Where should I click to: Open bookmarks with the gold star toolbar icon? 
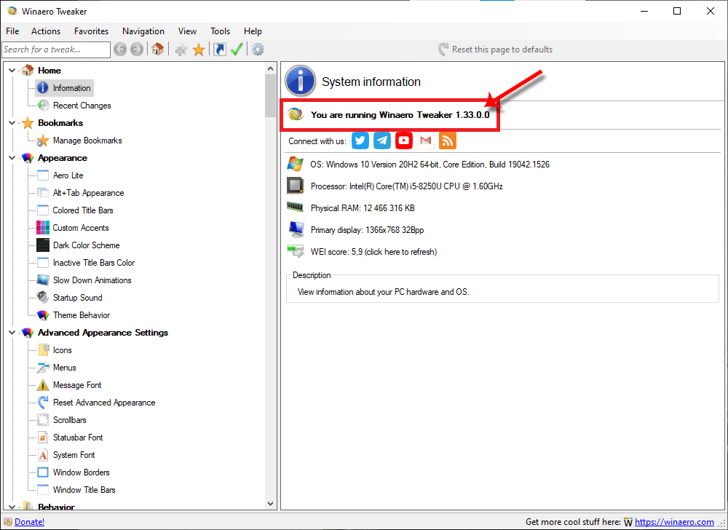[x=199, y=50]
